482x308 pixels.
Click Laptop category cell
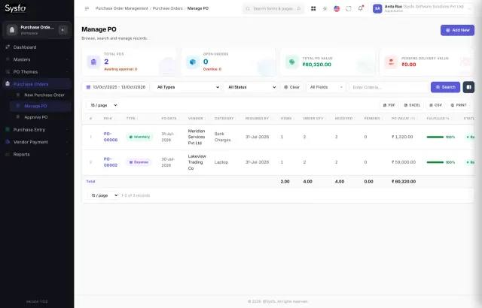(x=221, y=162)
